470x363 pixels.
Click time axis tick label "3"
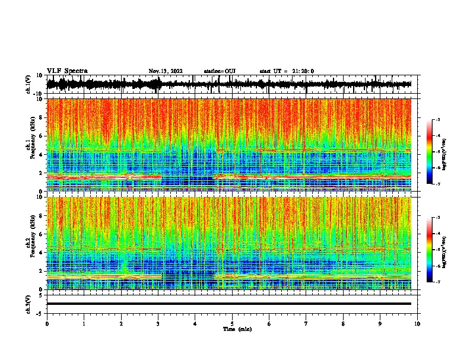(158, 324)
